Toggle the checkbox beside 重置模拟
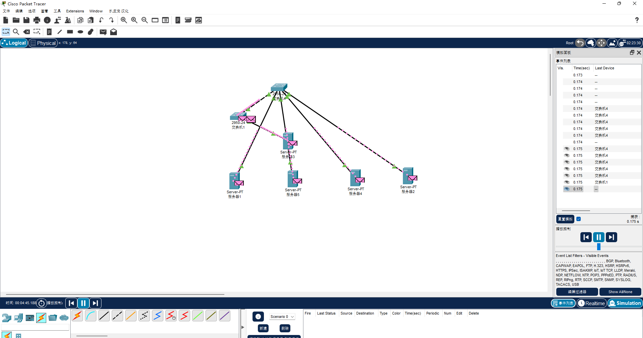 [579, 219]
